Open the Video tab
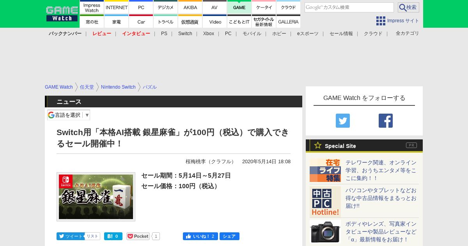 click(214, 21)
